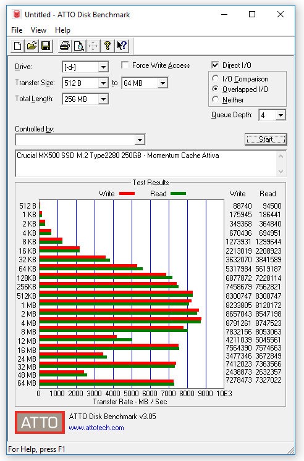Maximize the ATTO Disk Benchmark window

tap(252, 14)
